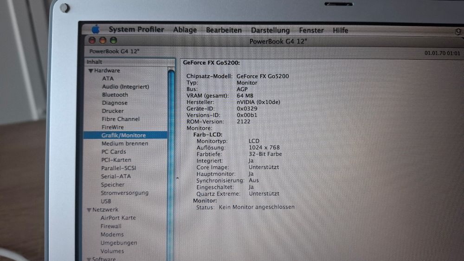Screen dimensions: 464x261
Task: Select the highlighted Grafik/Monitore entry
Action: point(125,135)
